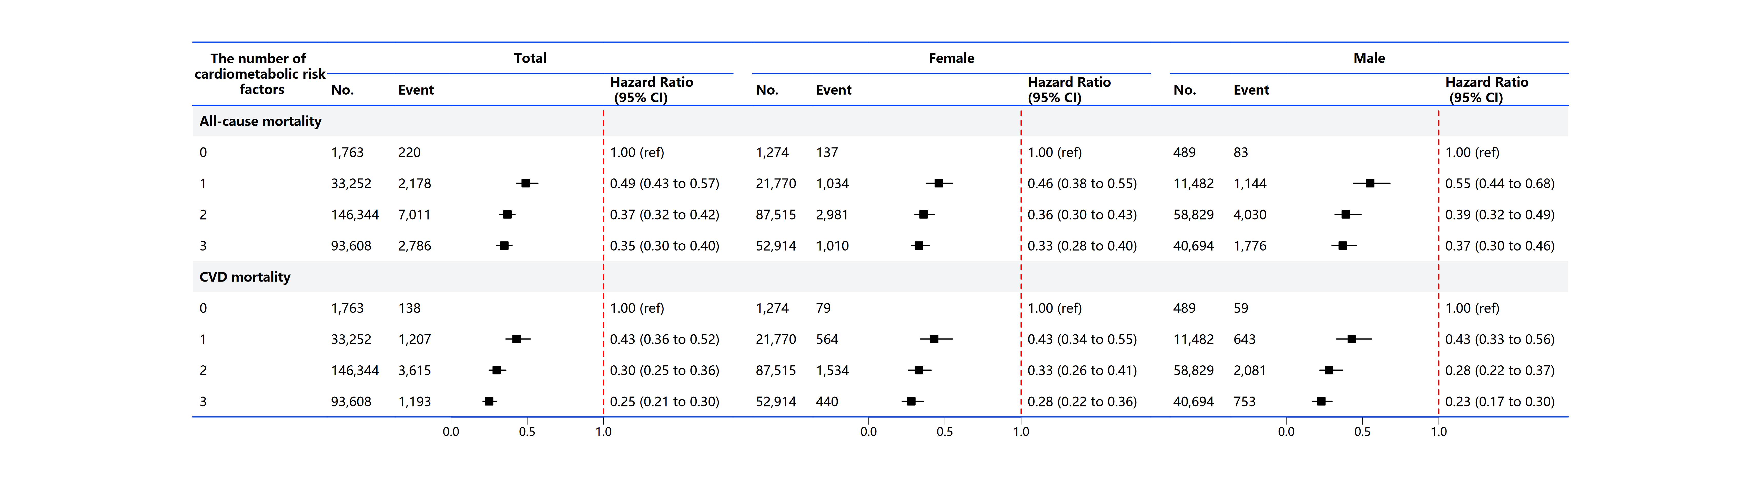Click the "The number of cardiometabolic risk factors" header
Screen dimensions: 1761x500
pyautogui.click(x=260, y=74)
